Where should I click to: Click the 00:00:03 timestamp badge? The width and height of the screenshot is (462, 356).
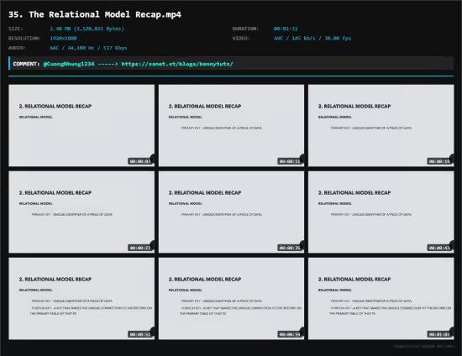[x=140, y=161]
